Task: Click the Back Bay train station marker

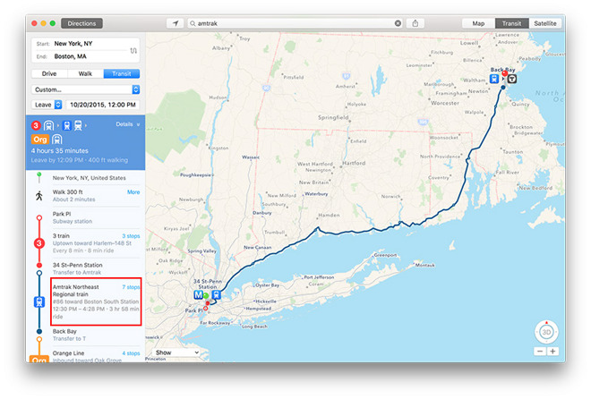Action: tap(494, 78)
